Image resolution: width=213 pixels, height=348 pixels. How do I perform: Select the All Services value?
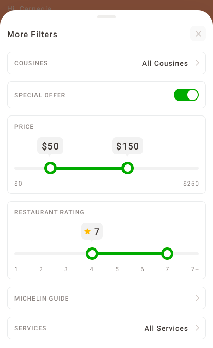pos(166,328)
